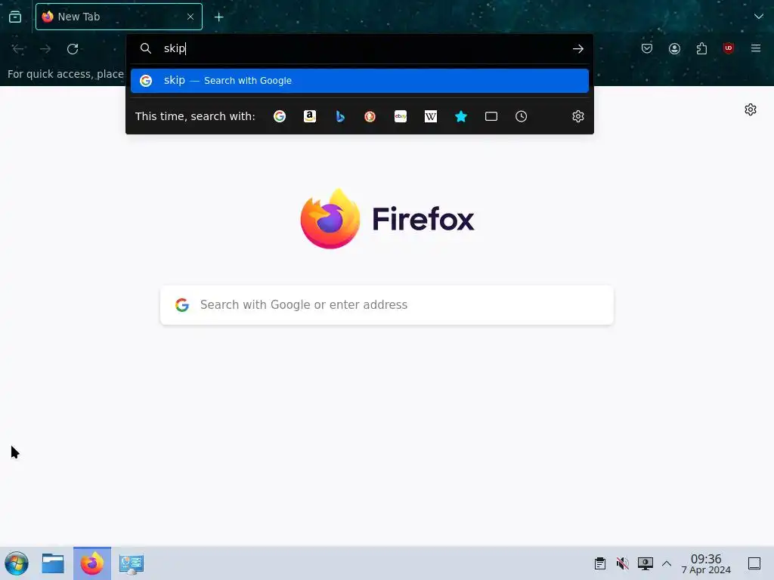Open the uBlock Origin extension
Image resolution: width=774 pixels, height=580 pixels.
click(729, 48)
